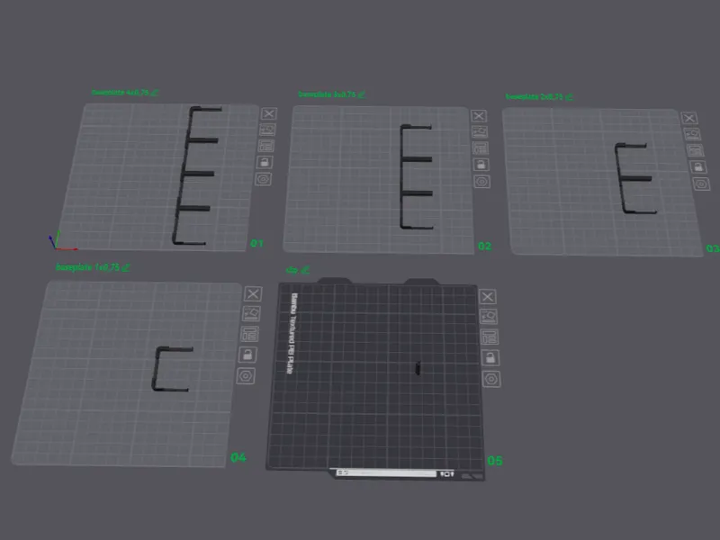Select the 'baseplate 3x0,75' plate name
Viewport: 720px width, 540px height.
(x=327, y=94)
